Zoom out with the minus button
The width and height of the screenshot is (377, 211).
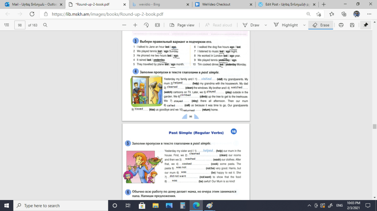click(124, 25)
